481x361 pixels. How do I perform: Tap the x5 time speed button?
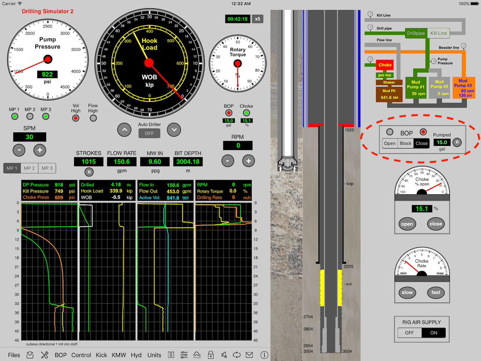point(257,19)
